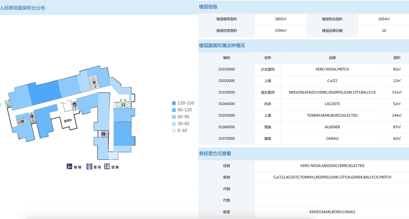The width and height of the screenshot is (409, 219).
Task: Click the 经销 business mode label
Action: pos(227,166)
